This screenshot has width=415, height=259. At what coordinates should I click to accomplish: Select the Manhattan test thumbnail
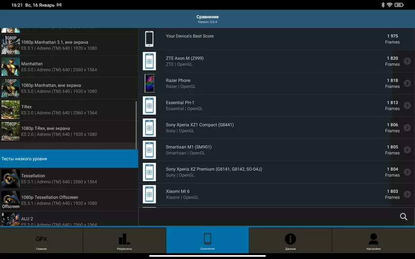(x=10, y=67)
